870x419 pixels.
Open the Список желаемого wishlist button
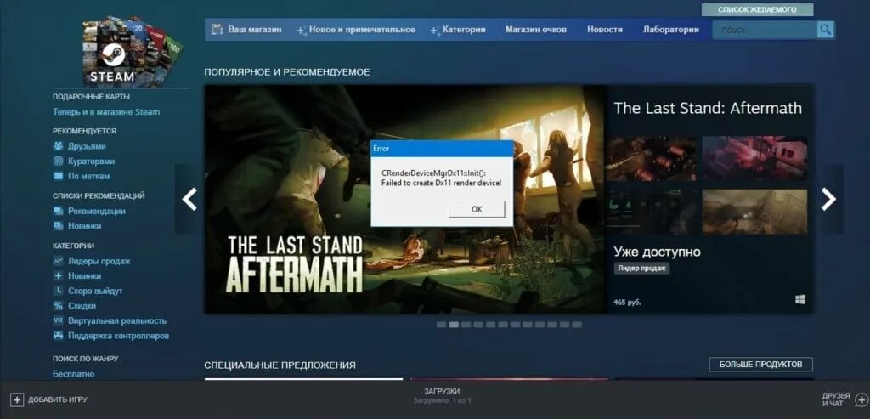pos(757,9)
